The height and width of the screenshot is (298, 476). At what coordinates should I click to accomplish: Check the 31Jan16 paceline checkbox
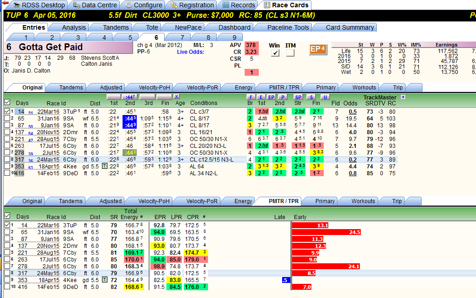pos(7,118)
